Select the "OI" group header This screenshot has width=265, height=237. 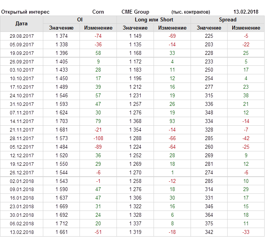[x=80, y=19]
